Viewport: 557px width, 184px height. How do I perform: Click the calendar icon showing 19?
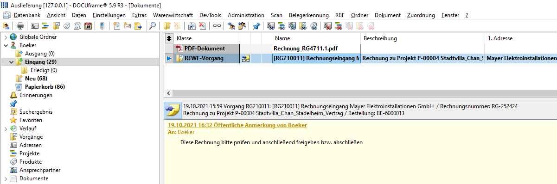(x=88, y=26)
